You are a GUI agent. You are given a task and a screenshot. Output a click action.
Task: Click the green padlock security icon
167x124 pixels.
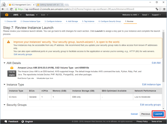point(16,9)
